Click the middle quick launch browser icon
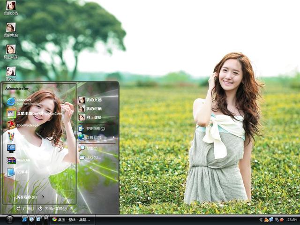 (x=32, y=219)
